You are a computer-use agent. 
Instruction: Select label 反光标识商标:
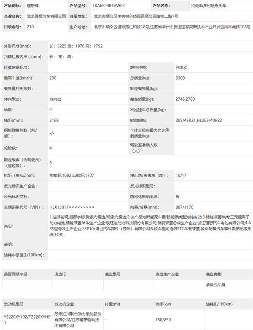pos(16,197)
